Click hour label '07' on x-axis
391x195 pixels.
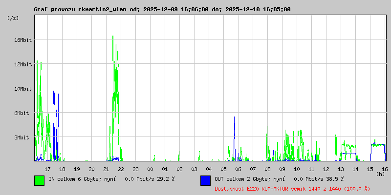253,169
